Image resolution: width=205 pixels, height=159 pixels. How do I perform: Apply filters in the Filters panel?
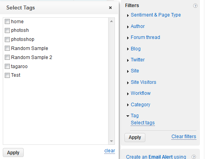135,137
